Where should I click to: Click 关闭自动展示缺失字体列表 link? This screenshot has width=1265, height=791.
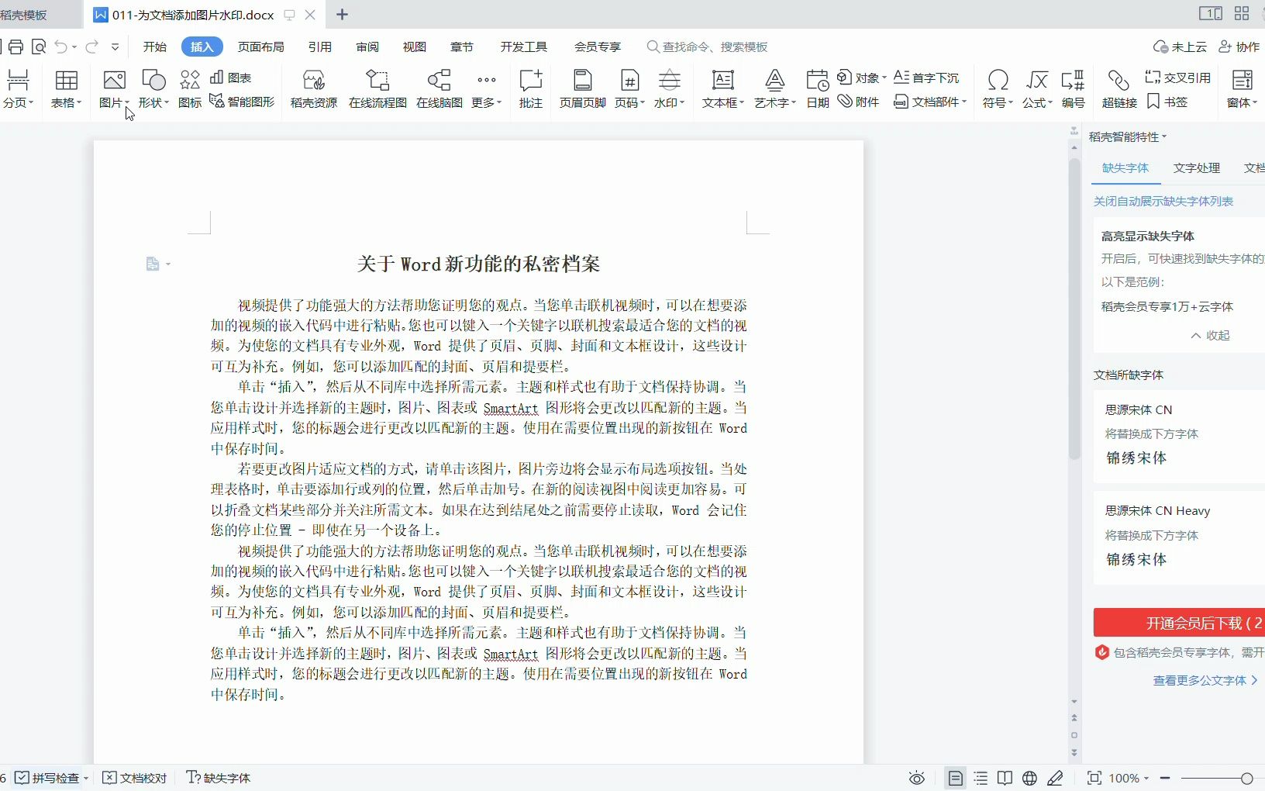pyautogui.click(x=1163, y=201)
